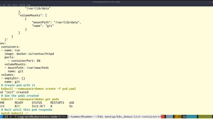Viewport: 213px width, 119px height.
Task: Click the 'pod "init" created' output line
Action: coord(14,92)
